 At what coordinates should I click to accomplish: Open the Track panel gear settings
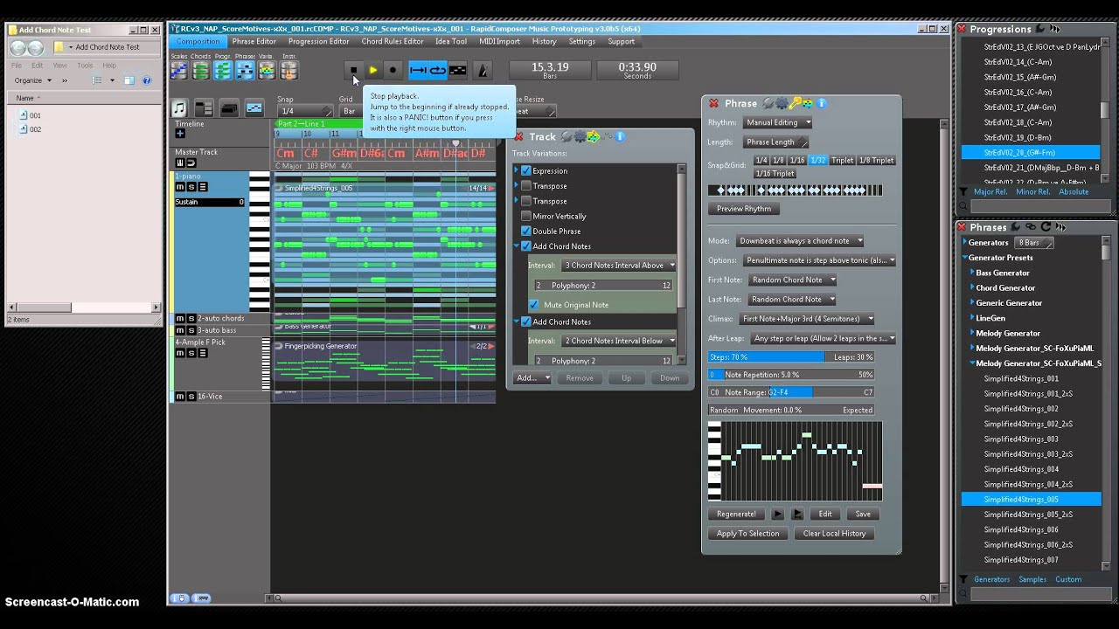tap(579, 136)
